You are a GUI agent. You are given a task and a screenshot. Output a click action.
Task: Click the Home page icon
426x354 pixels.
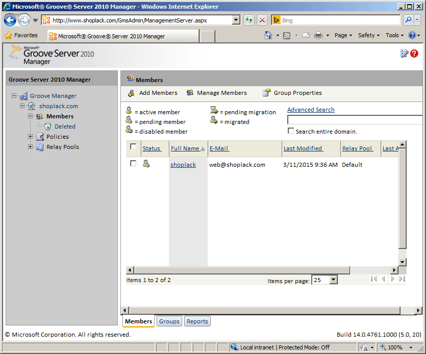coord(268,35)
